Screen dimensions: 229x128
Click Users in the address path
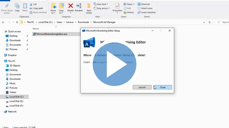(59, 22)
